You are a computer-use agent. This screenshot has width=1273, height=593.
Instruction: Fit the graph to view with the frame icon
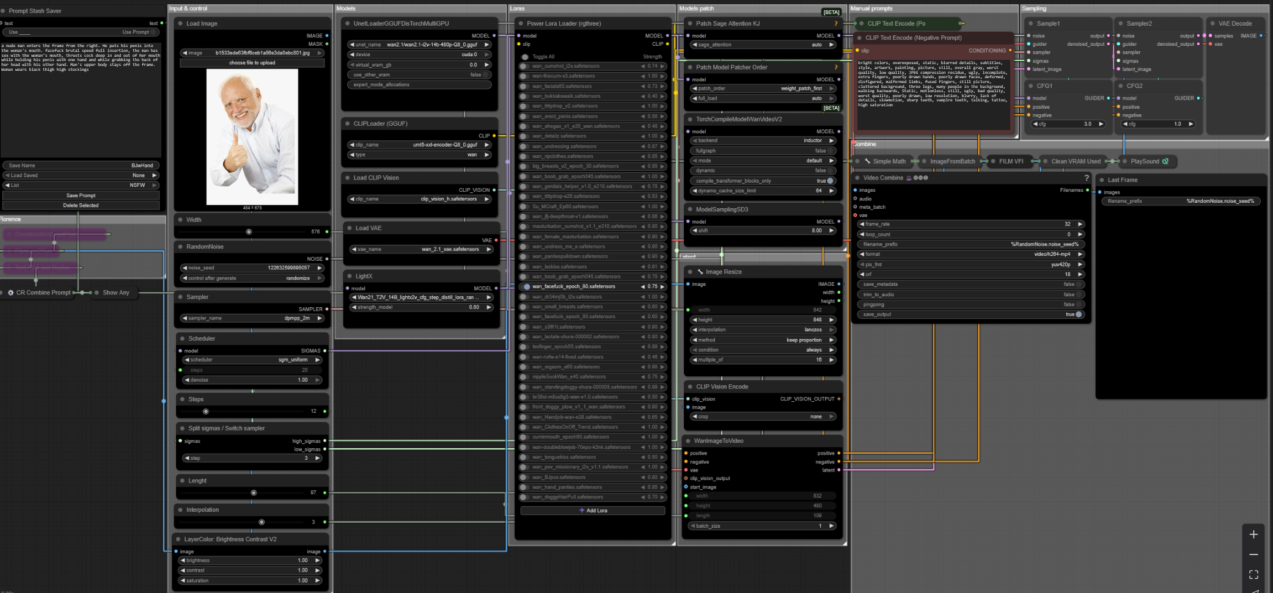(1253, 575)
